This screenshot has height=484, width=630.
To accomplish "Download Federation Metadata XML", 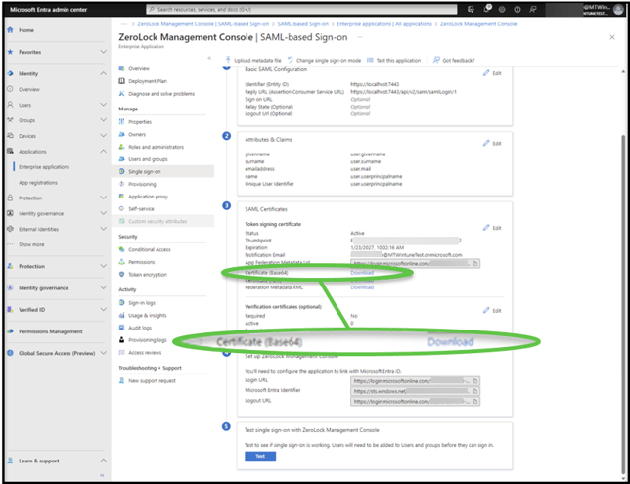I will [362, 287].
